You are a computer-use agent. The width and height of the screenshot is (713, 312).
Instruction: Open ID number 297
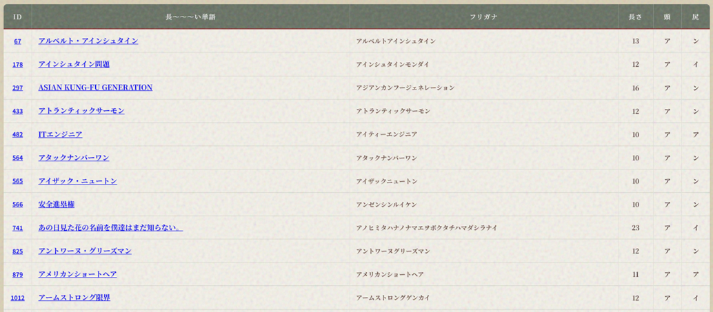click(x=17, y=88)
